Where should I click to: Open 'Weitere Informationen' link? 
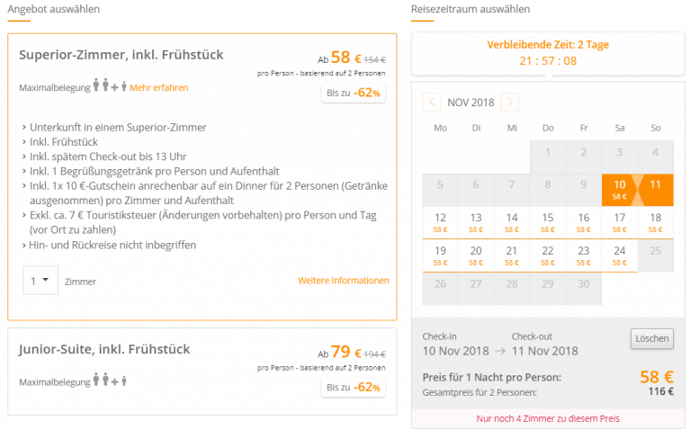pyautogui.click(x=343, y=281)
